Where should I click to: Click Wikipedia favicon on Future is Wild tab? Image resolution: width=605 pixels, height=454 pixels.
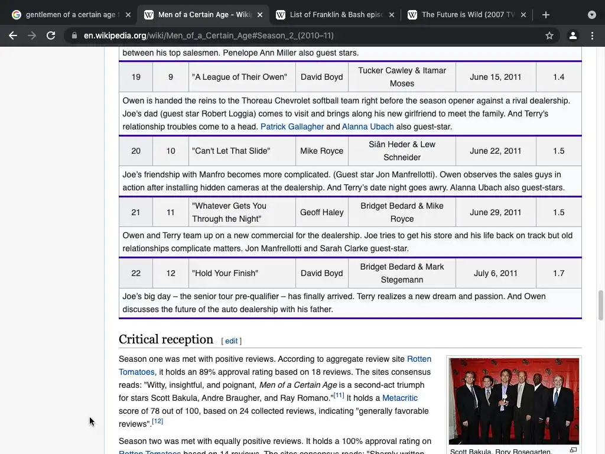(412, 15)
